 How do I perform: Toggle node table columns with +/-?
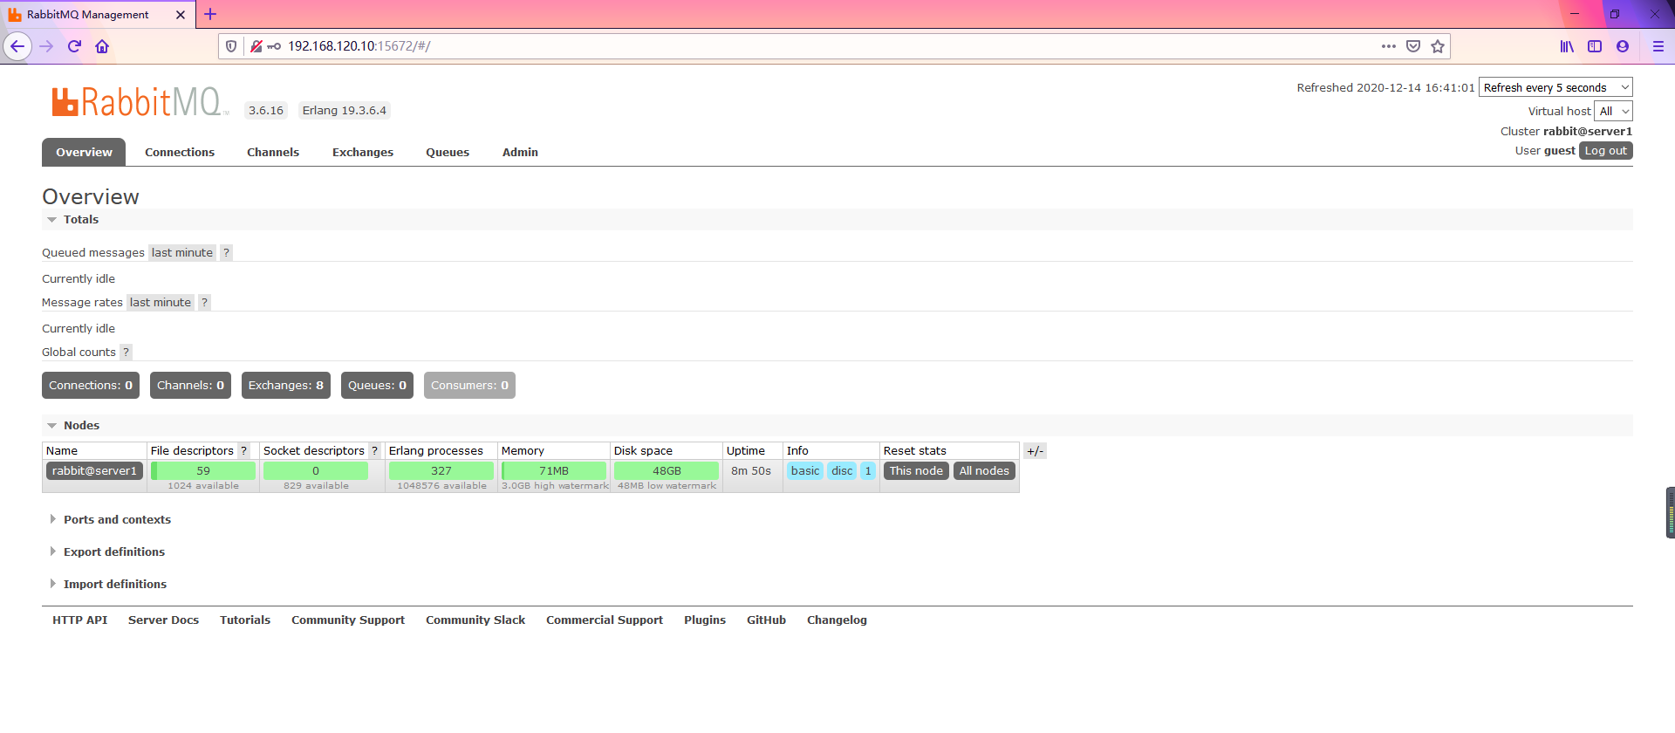(1035, 451)
